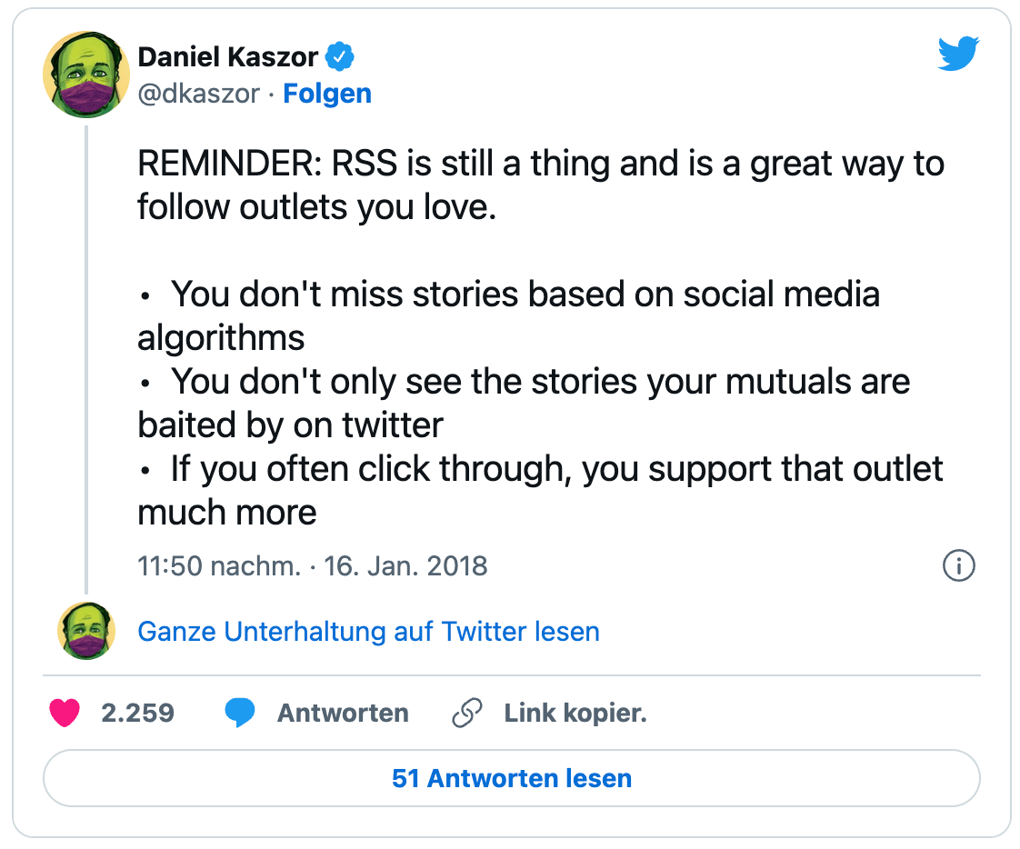Image resolution: width=1020 pixels, height=849 pixels.
Task: Read full conversation via Ganze Unterhaltung link
Action: (368, 631)
